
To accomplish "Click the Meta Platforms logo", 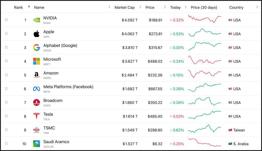I will [37, 89].
